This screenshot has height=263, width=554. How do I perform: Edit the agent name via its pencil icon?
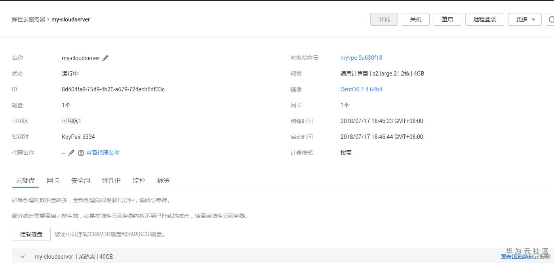point(71,153)
